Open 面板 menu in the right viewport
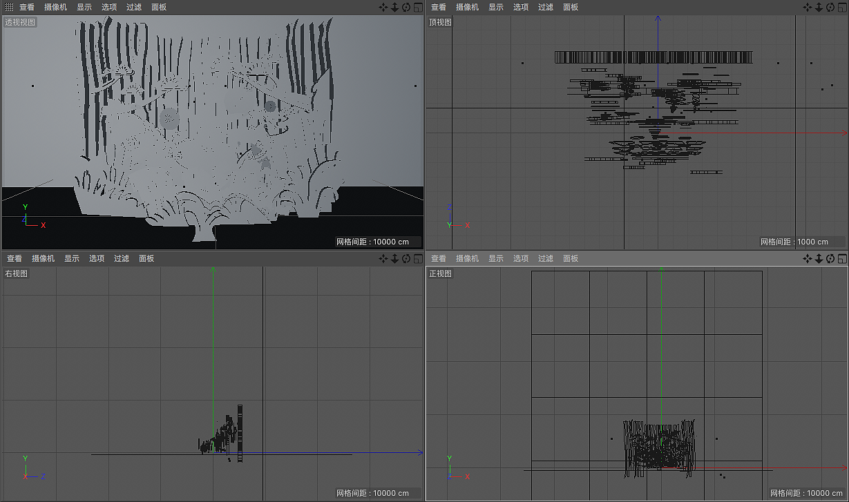849x502 pixels. [x=146, y=259]
